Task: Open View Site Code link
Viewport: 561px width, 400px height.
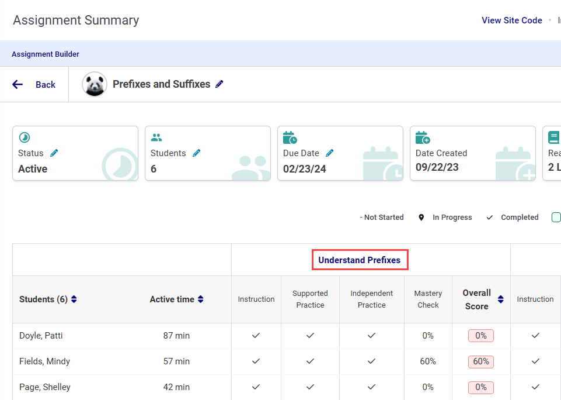Action: (512, 20)
